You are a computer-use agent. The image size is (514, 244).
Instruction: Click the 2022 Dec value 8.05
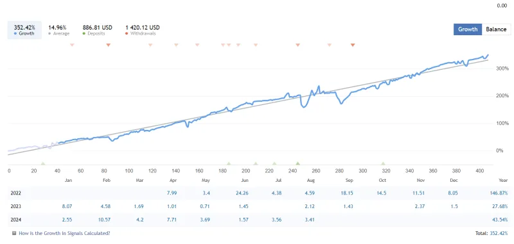pos(453,193)
